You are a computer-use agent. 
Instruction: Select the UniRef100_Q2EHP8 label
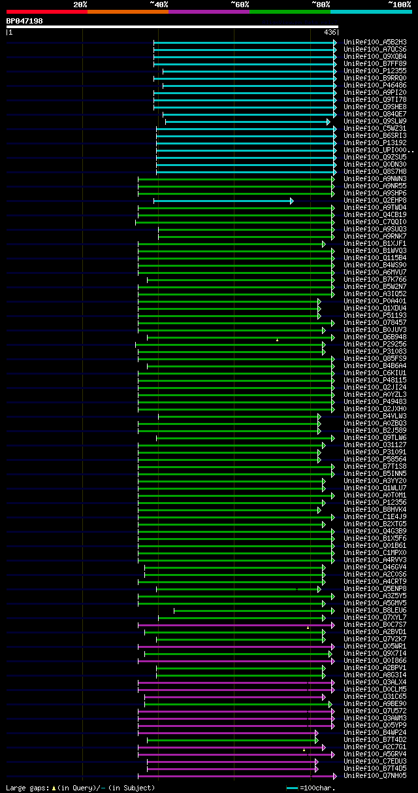pyautogui.click(x=375, y=200)
